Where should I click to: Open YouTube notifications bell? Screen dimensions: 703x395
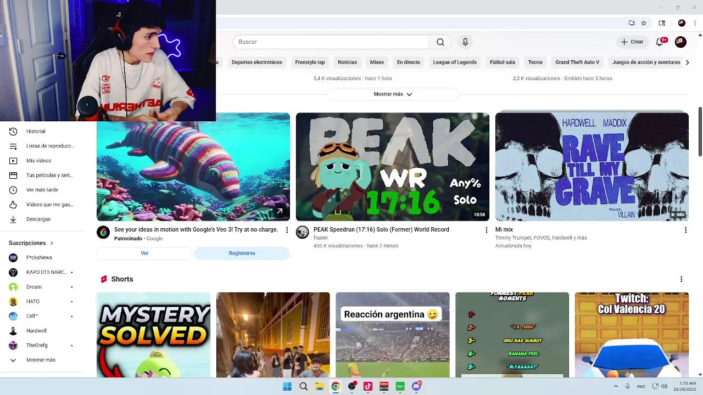661,42
